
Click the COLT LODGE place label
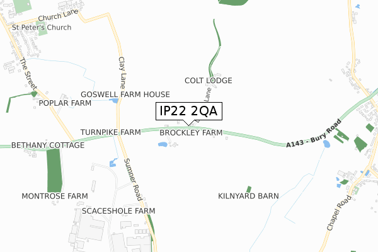[209, 81]
